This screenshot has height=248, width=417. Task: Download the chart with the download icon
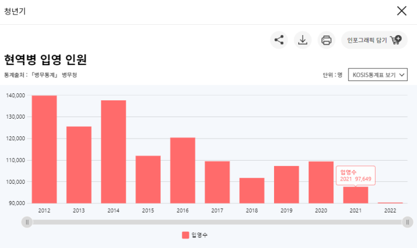click(303, 40)
